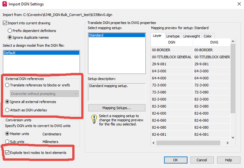244x168 pixels.
Task: Click the Setup description text box
Action: (117, 92)
